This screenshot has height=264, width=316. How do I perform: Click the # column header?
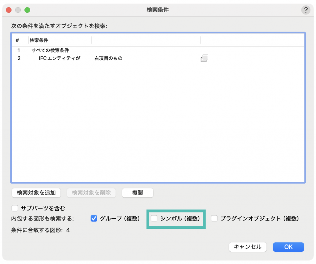18,40
